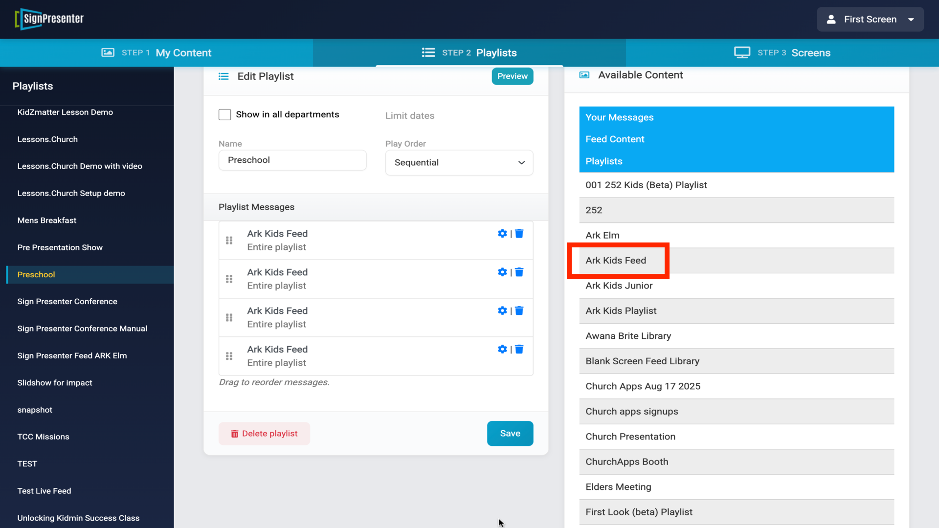
Task: Click settings gear on first Ark Kids Feed message
Action: (x=502, y=234)
